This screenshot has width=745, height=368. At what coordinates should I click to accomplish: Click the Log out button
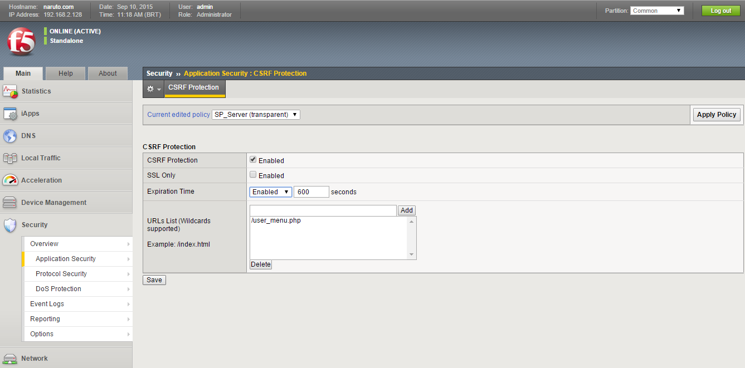720,11
